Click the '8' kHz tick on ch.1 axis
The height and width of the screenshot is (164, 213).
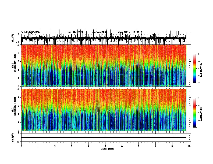(x=19, y=53)
